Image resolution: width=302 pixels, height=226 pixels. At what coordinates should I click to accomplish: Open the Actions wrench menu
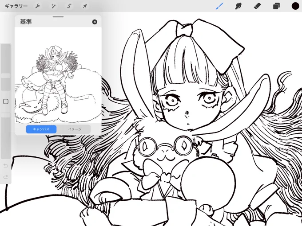point(38,6)
